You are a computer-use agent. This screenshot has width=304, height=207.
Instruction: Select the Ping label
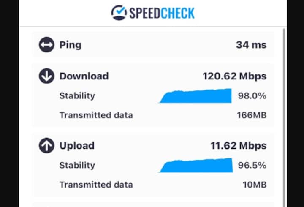point(71,45)
